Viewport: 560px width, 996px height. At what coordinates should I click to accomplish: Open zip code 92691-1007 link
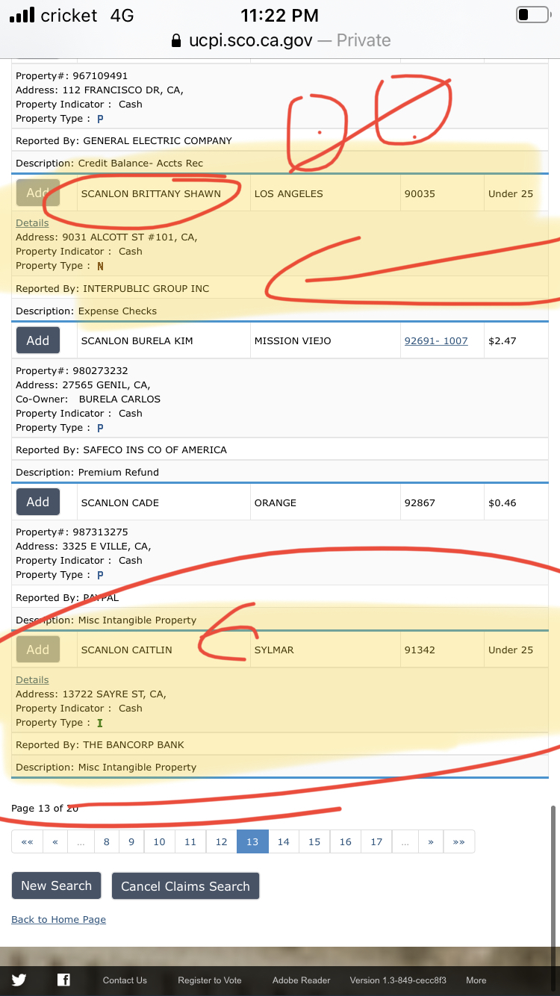436,340
